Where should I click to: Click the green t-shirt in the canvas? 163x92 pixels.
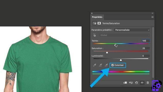point(38,64)
